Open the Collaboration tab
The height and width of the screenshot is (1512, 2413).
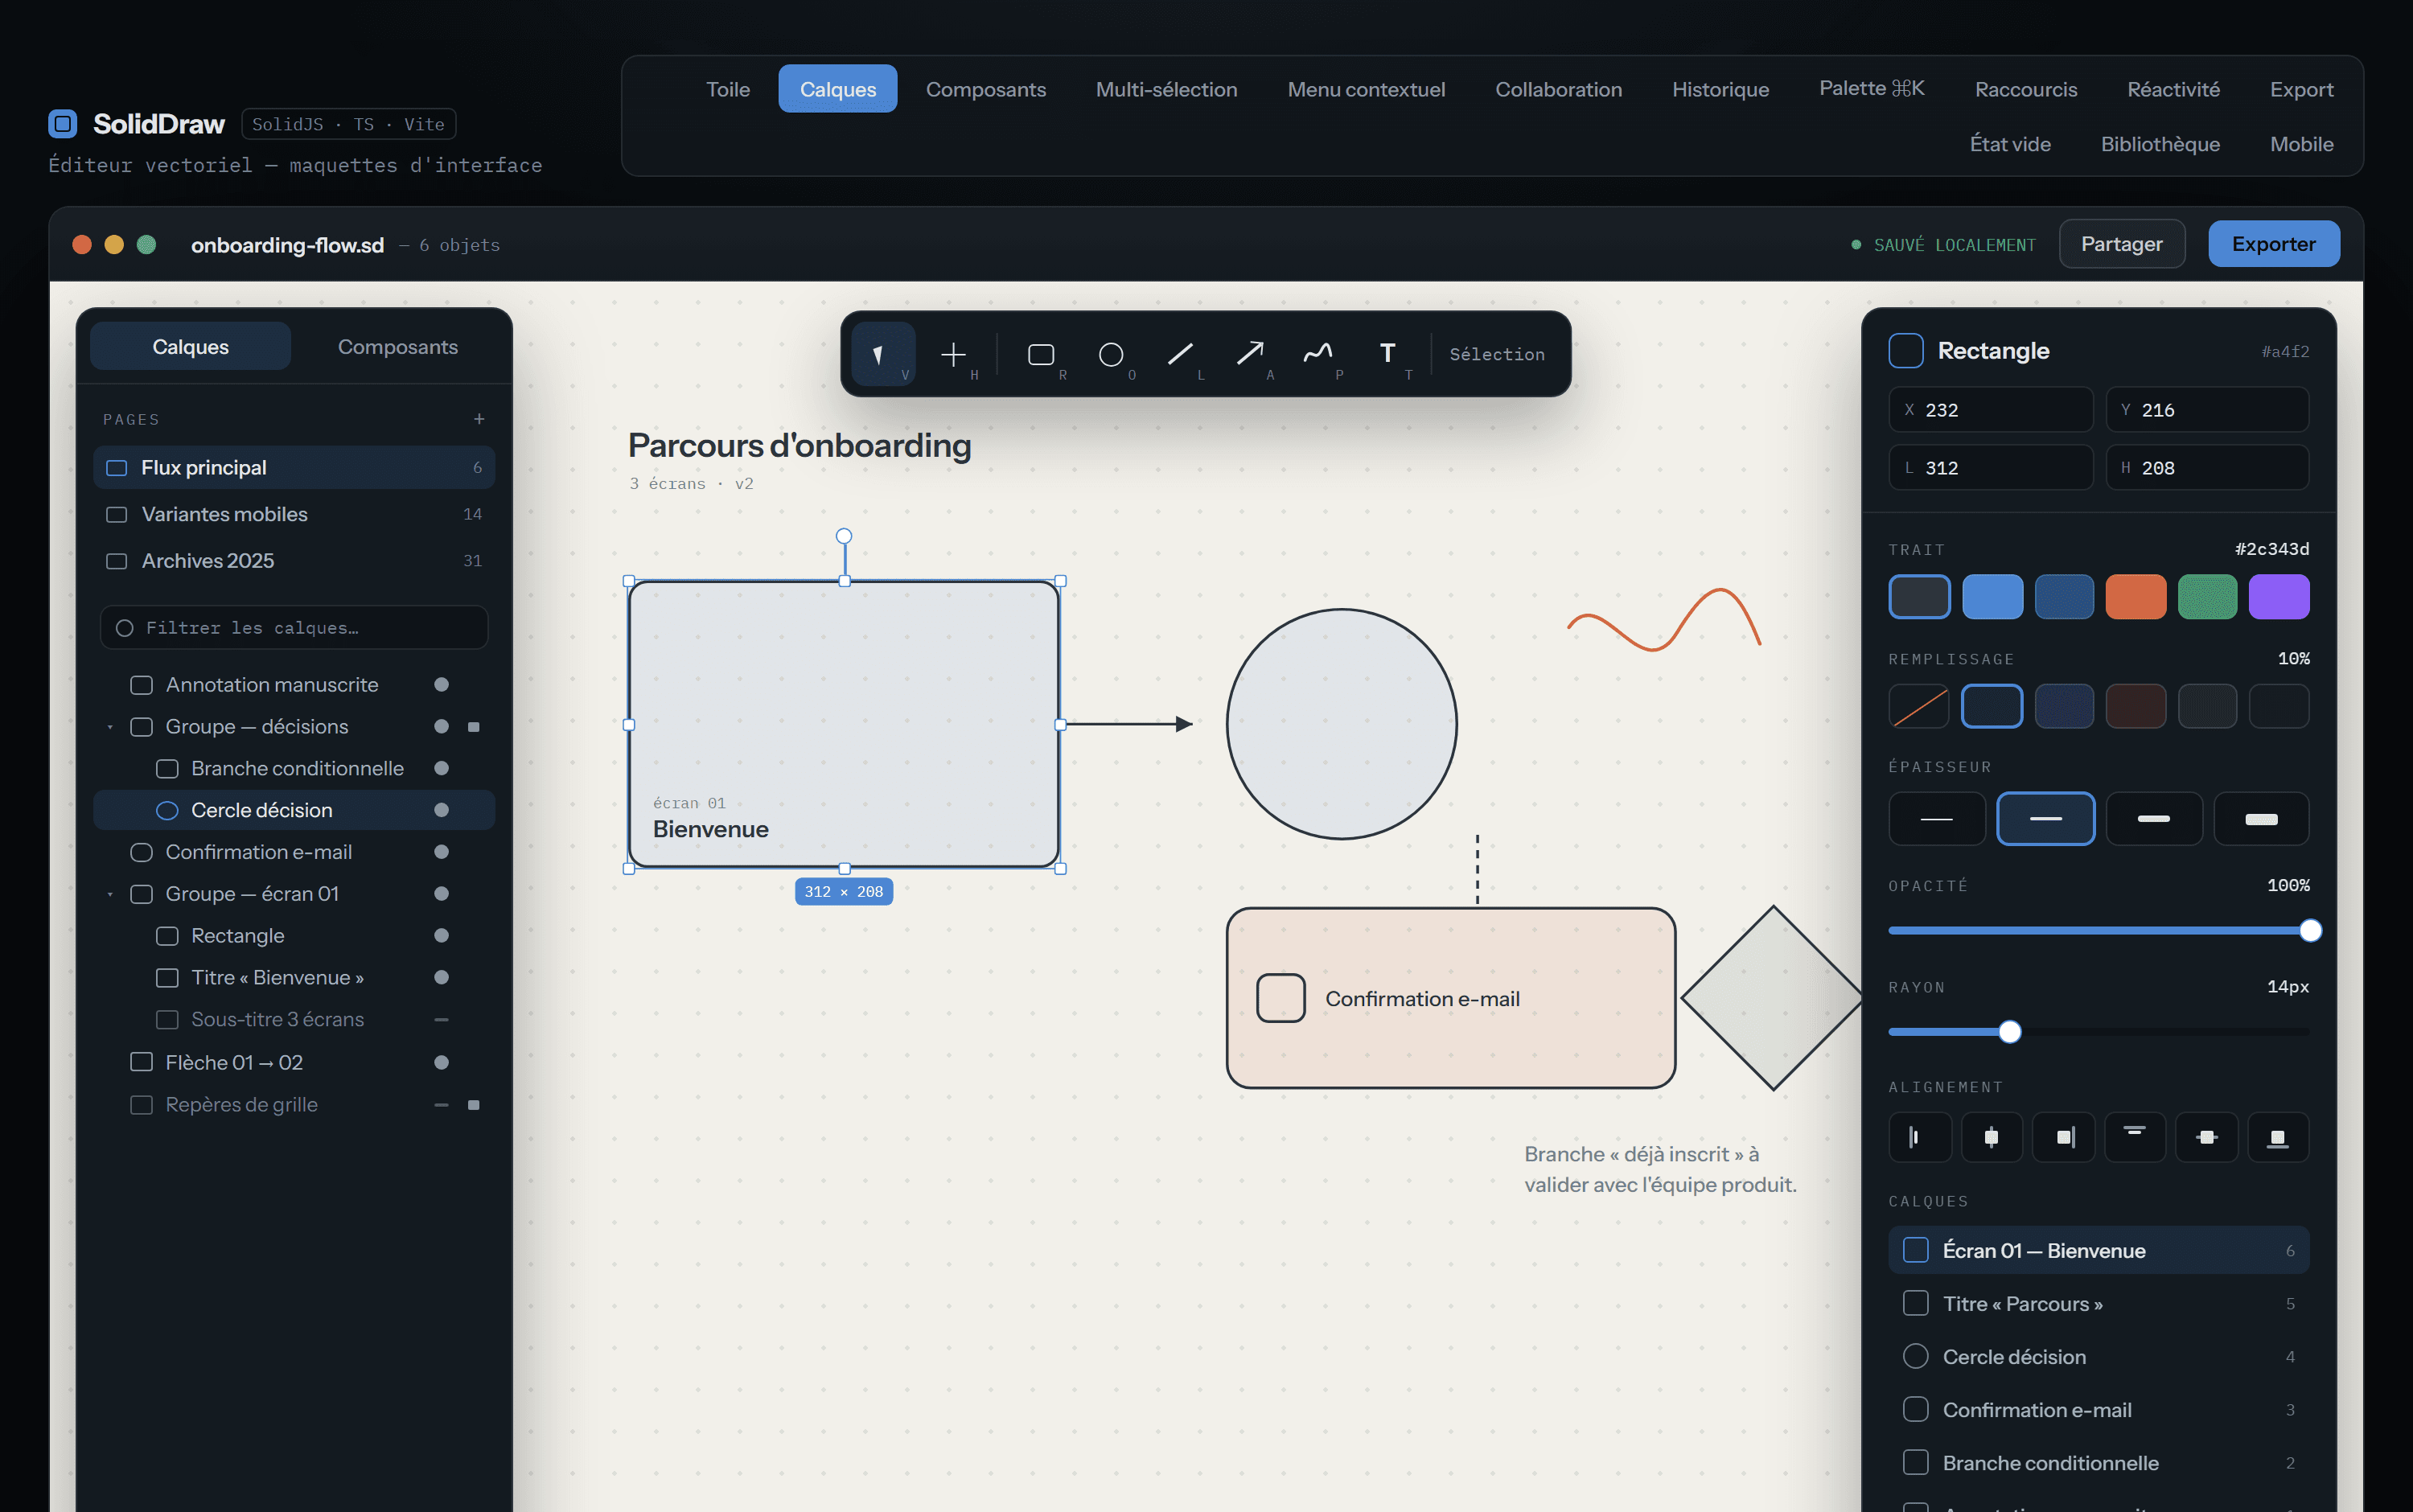[1558, 89]
